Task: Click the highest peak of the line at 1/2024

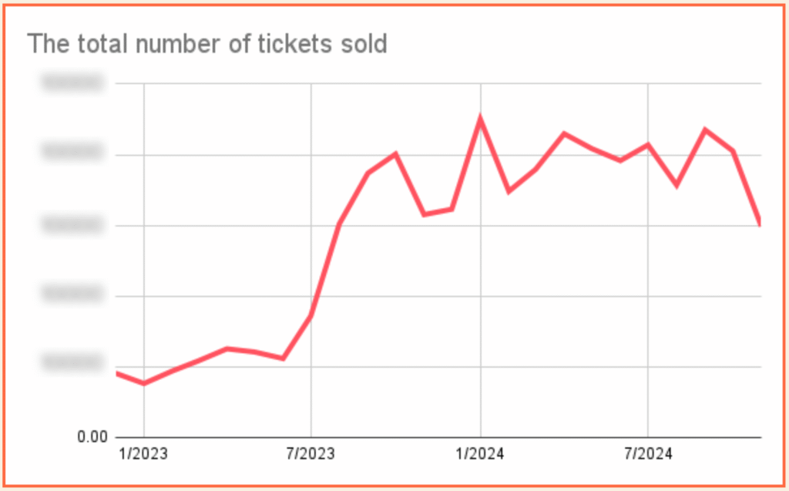Action: tap(480, 119)
